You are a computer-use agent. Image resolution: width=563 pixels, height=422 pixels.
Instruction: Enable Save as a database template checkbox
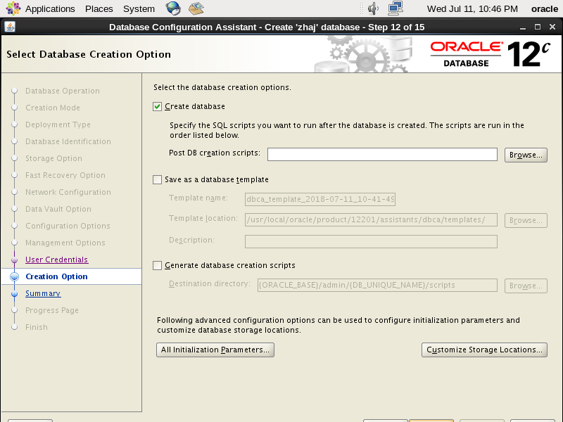click(157, 179)
